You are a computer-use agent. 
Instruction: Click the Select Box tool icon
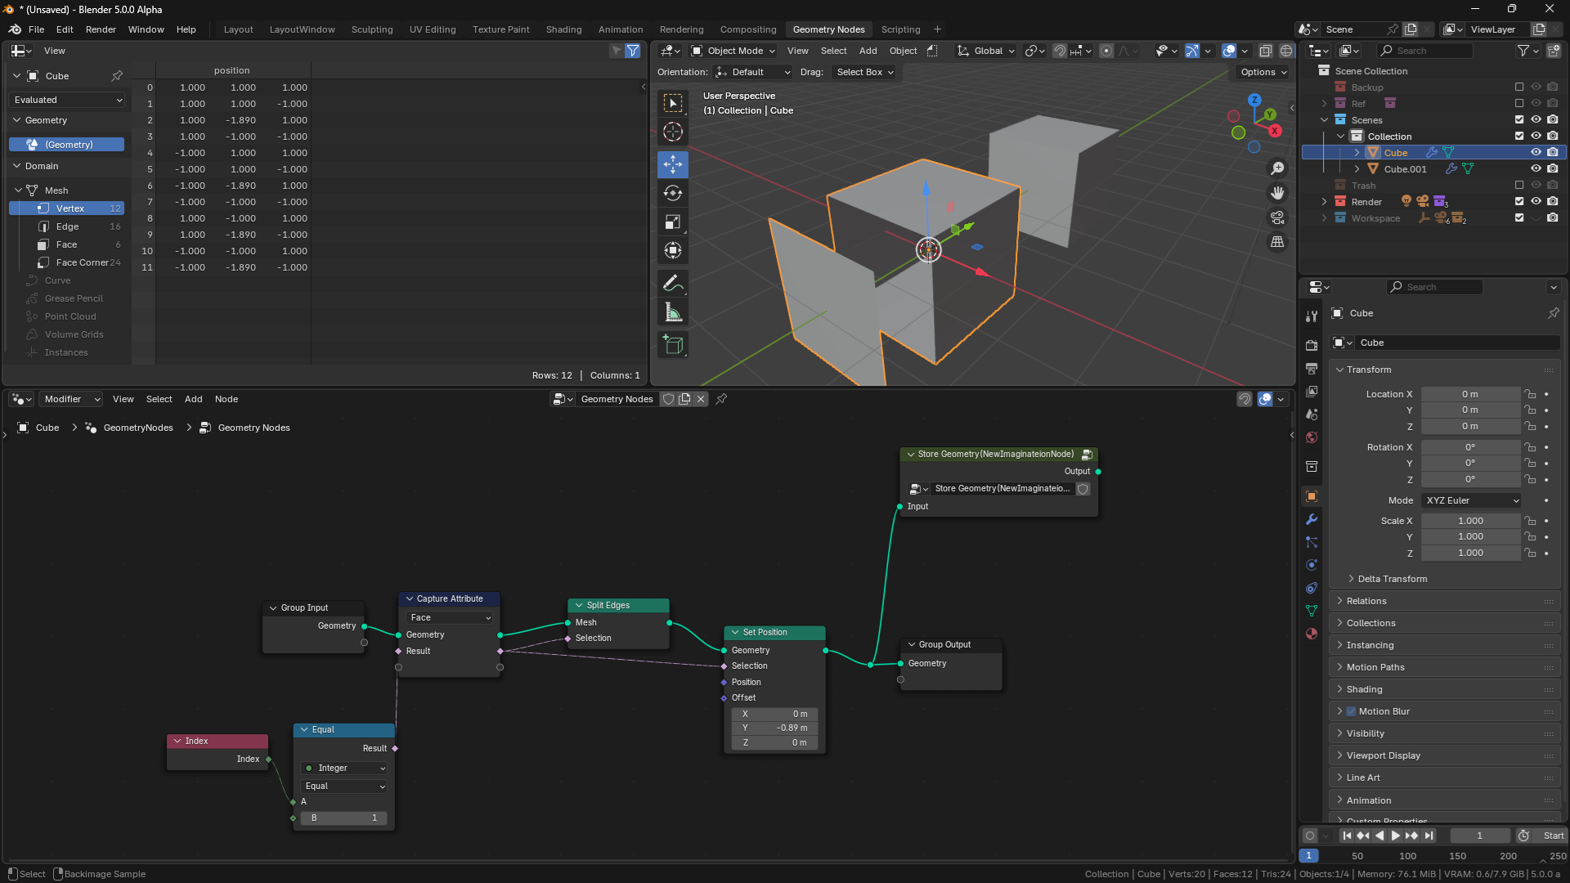[x=673, y=103]
